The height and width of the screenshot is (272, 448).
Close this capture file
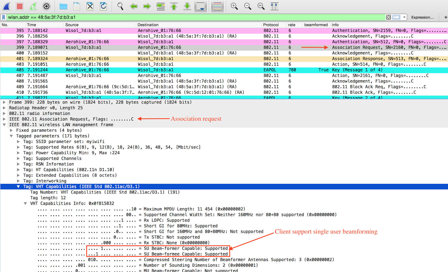tap(90, 6)
